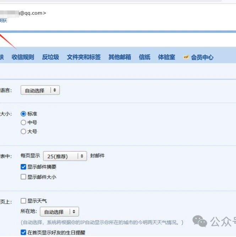The height and width of the screenshot is (237, 236).
Task: Click the IP weather auto-select hint text
Action: 102,222
